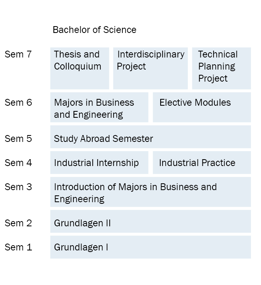Click the Bachelor of Science heading

pyautogui.click(x=94, y=30)
